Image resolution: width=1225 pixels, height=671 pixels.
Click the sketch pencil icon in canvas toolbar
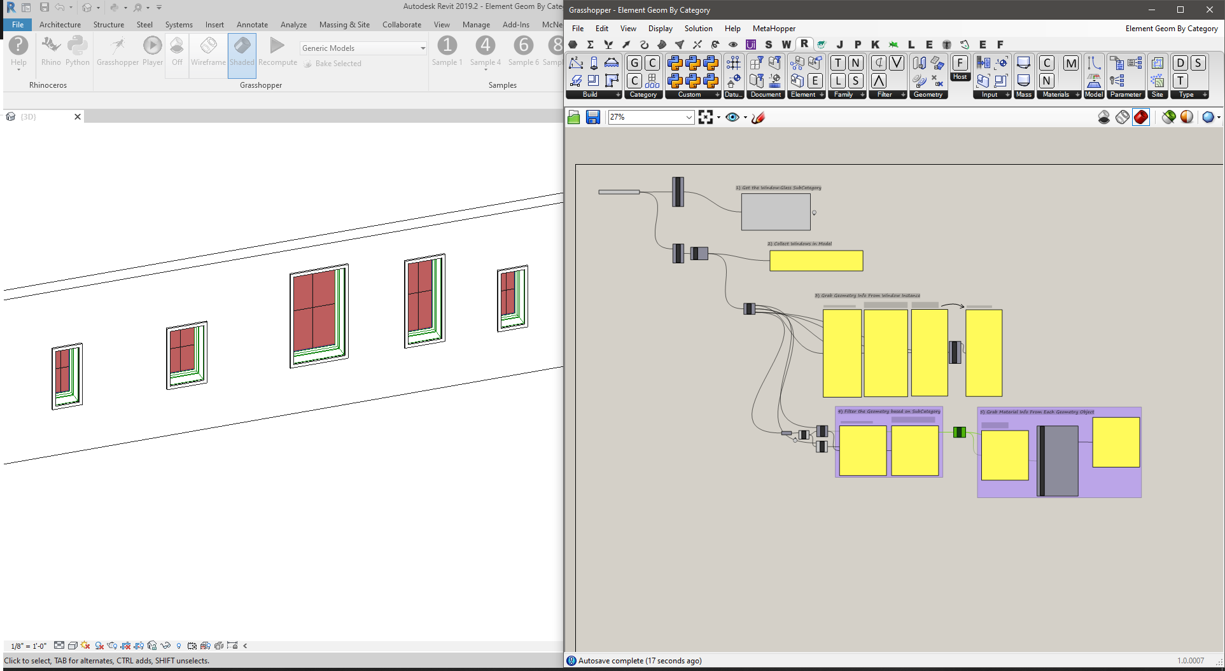tap(758, 117)
